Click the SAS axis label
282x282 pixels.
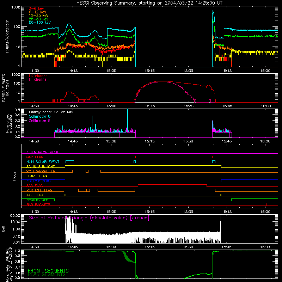click(4, 229)
